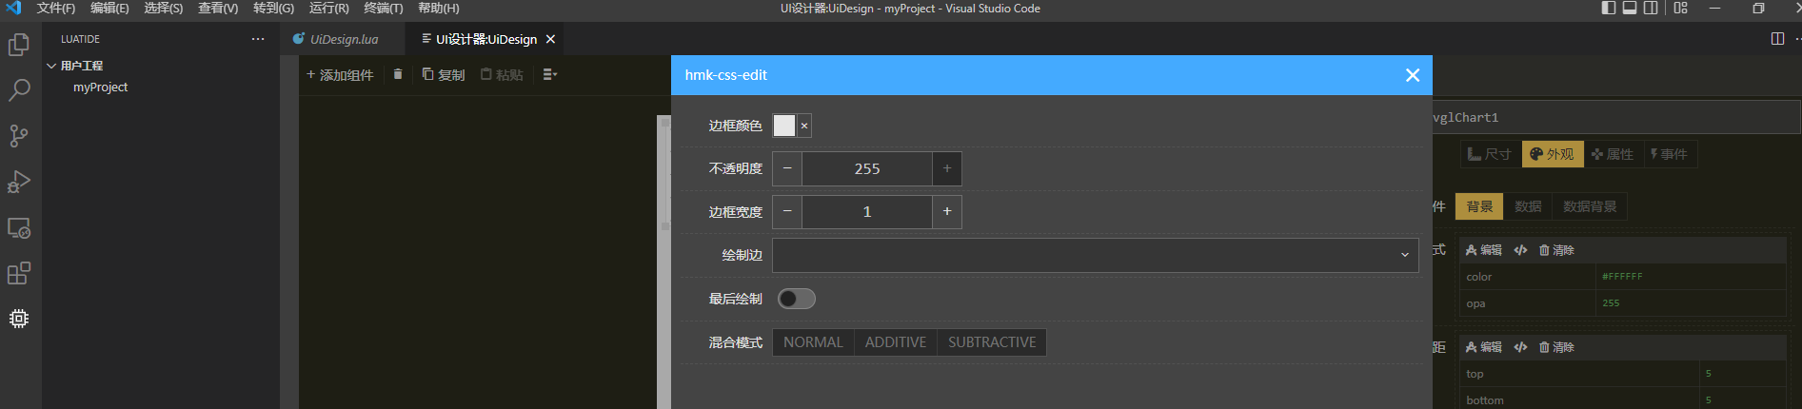Open the Explorer view in activity bar
The width and height of the screenshot is (1802, 409).
pos(19,45)
